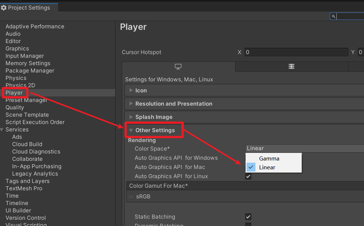Collapse the Services tree group
This screenshot has height=226, width=364.
pos(3,130)
